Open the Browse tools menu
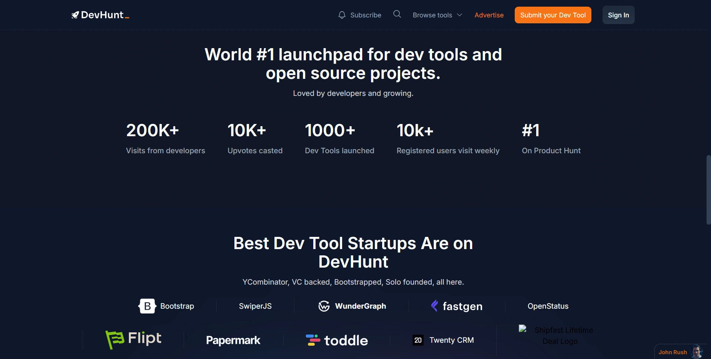Screen dimensions: 711x359 437,15
